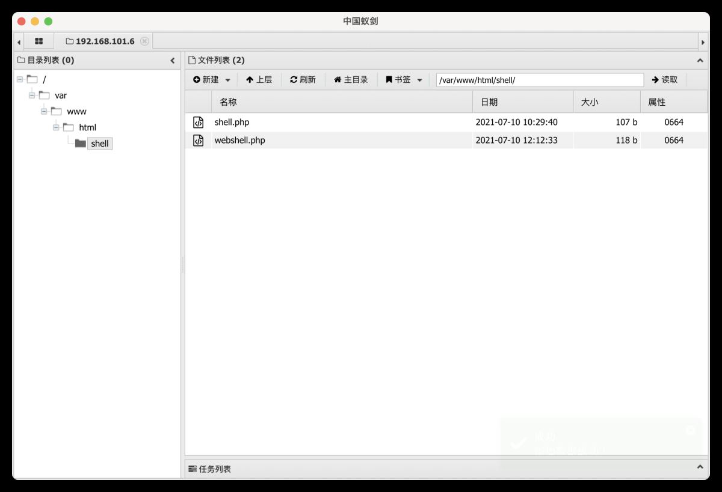This screenshot has height=492, width=722.
Task: Click the html folder icon in tree
Action: 69,127
